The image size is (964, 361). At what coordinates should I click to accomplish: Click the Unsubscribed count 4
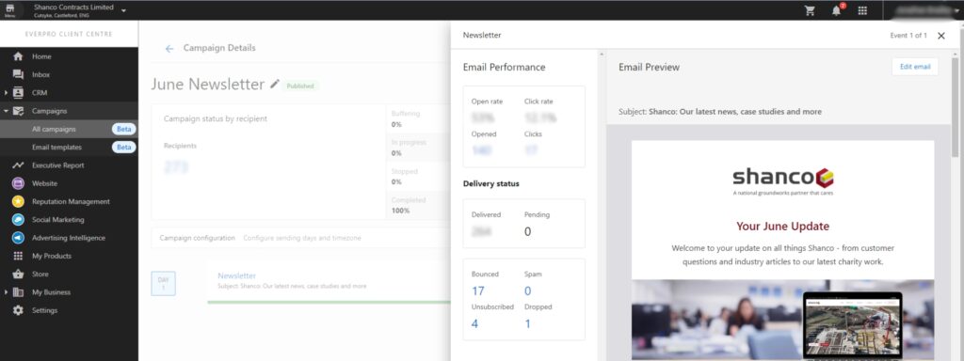click(x=474, y=323)
